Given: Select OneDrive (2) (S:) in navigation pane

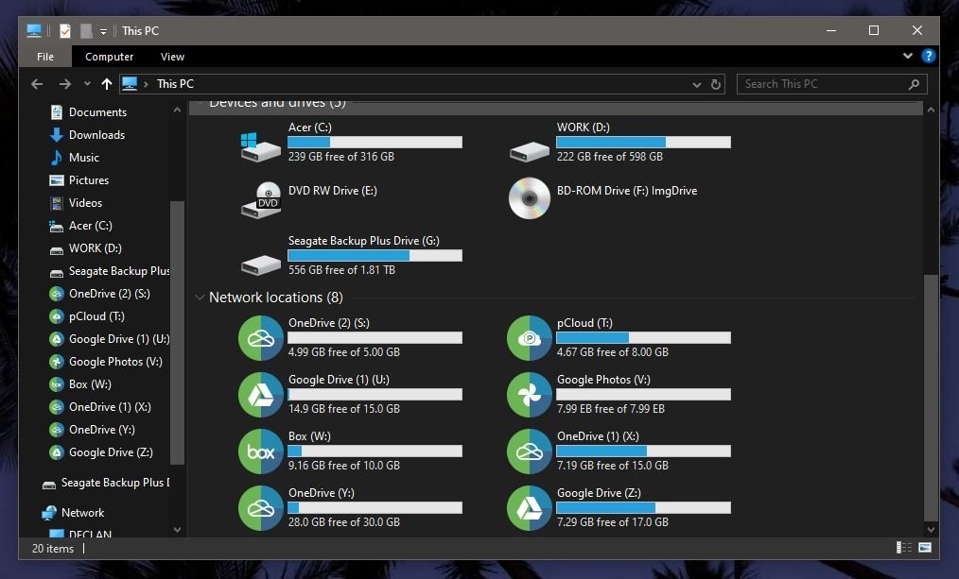Looking at the screenshot, I should (x=110, y=294).
